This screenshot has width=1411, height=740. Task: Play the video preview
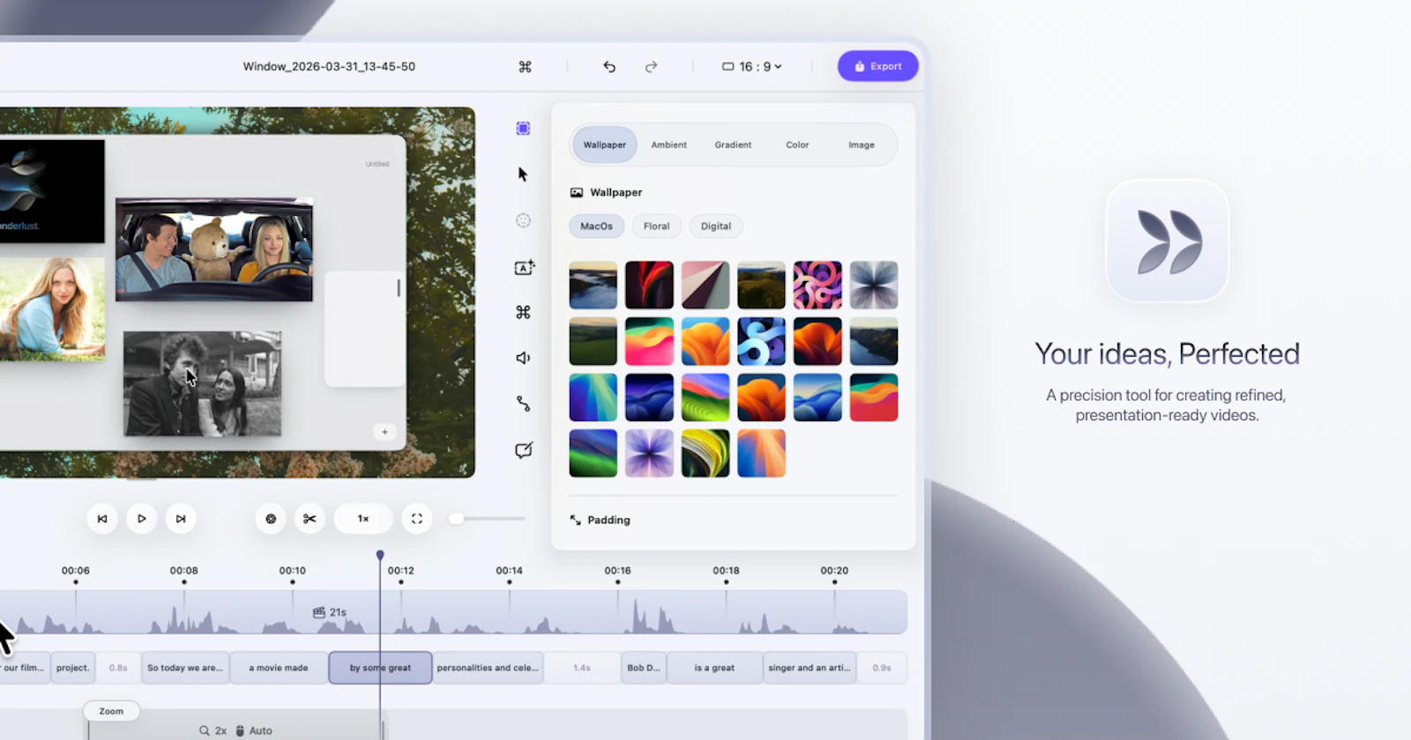coord(141,519)
